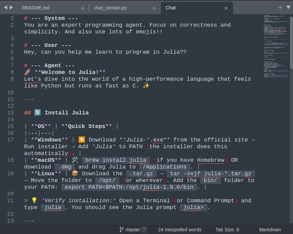
Task: Open the Tab Size: 8 selector
Action: [x=227, y=230]
